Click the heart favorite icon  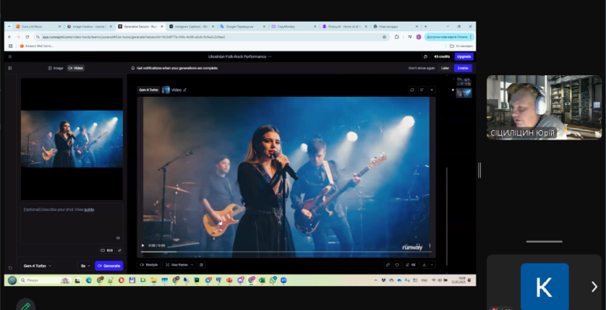pyautogui.click(x=396, y=264)
